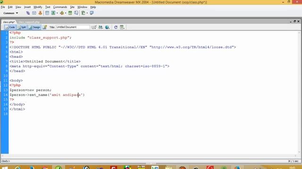This screenshot has height=169, width=302.
Task: Click the Templates insert icon
Action: pyautogui.click(x=83, y=13)
